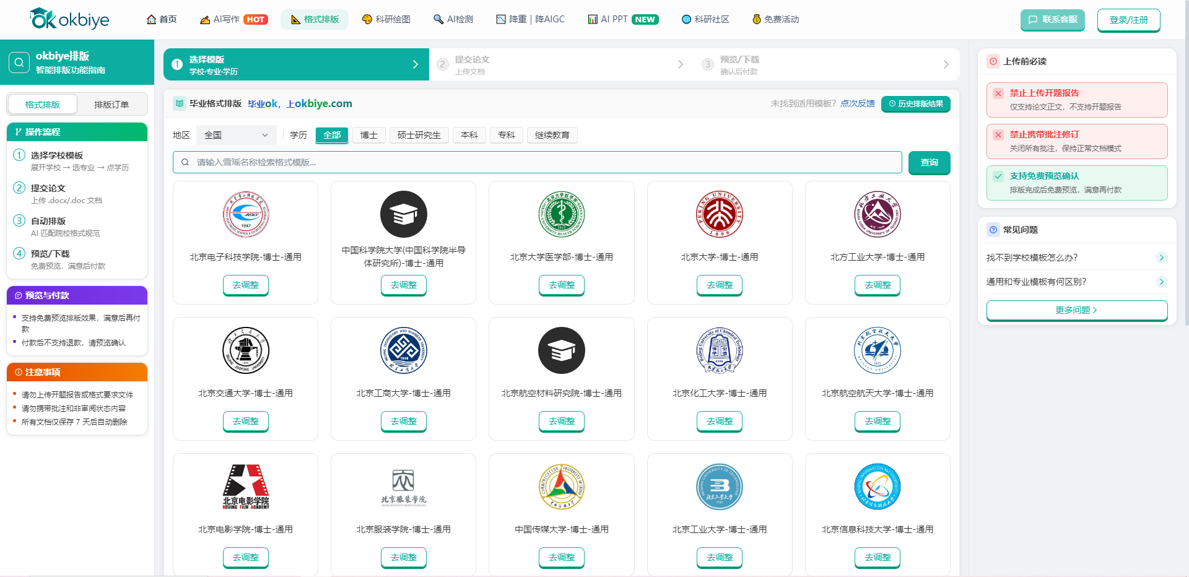Click 北京航空航天大学 logo
This screenshot has width=1189, height=577.
[x=878, y=350]
